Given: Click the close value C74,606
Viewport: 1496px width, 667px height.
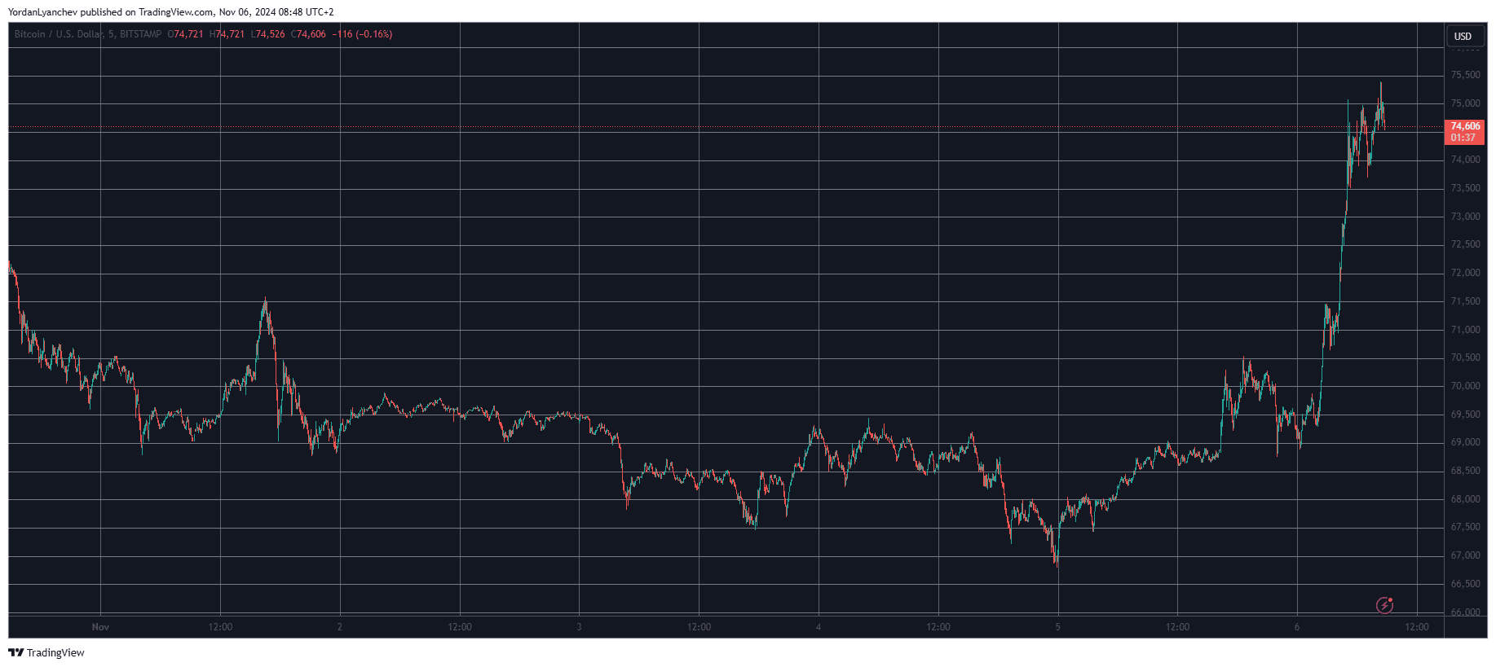Looking at the screenshot, I should (x=308, y=34).
